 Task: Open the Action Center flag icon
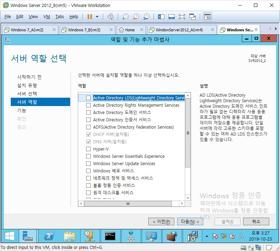[x=215, y=236]
